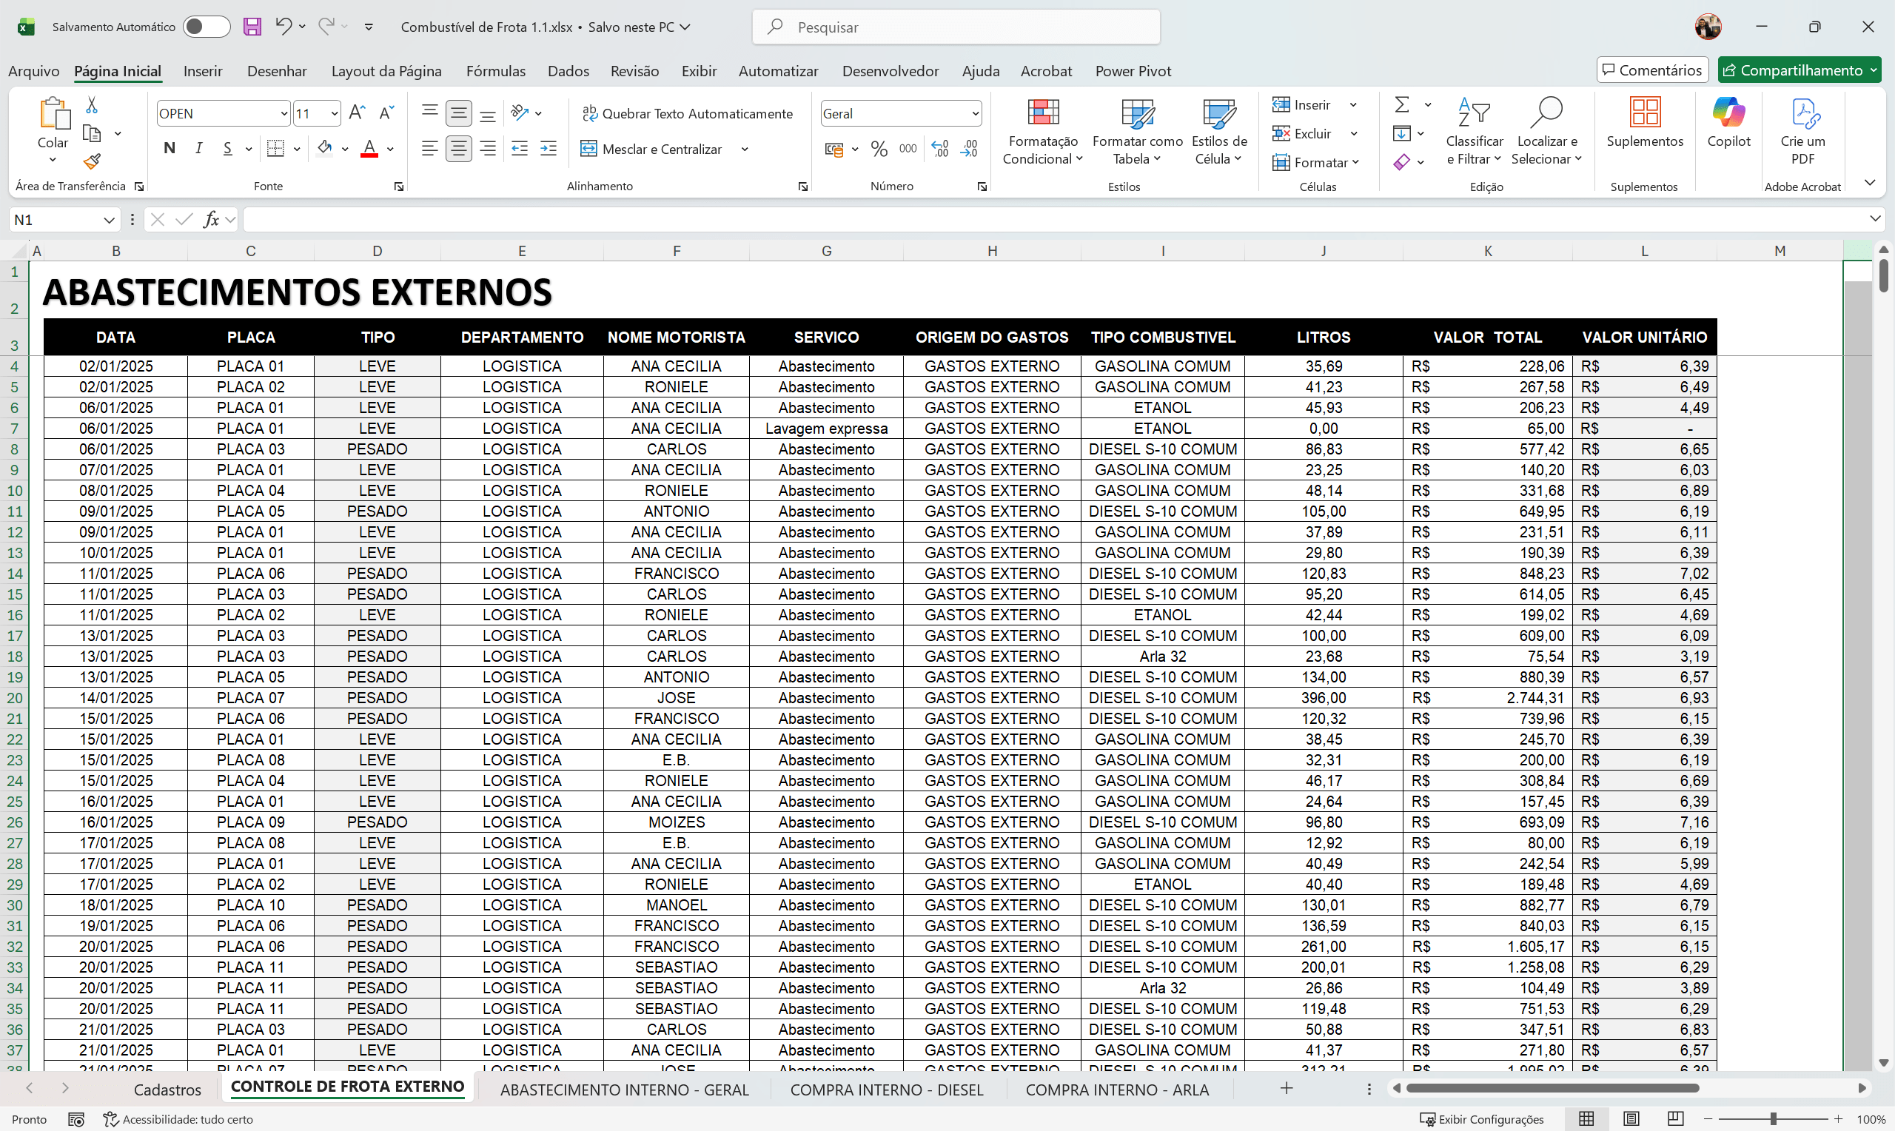Enable Quebrar Texto Automaticamente
This screenshot has height=1131, width=1895.
[x=686, y=113]
